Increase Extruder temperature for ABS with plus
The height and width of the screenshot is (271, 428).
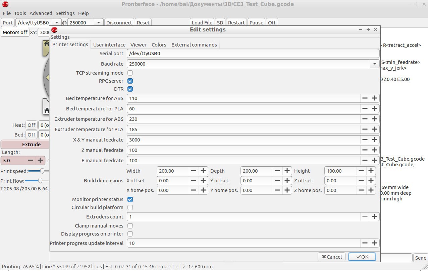click(375, 119)
